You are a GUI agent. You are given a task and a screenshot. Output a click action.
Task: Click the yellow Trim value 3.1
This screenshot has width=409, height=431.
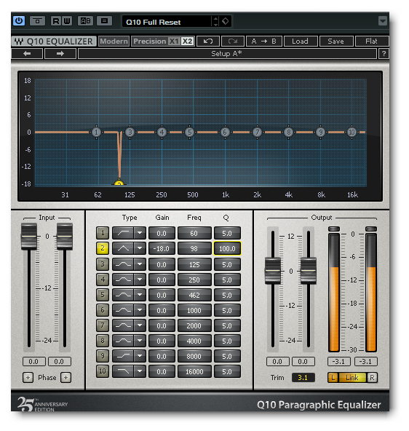tap(303, 378)
